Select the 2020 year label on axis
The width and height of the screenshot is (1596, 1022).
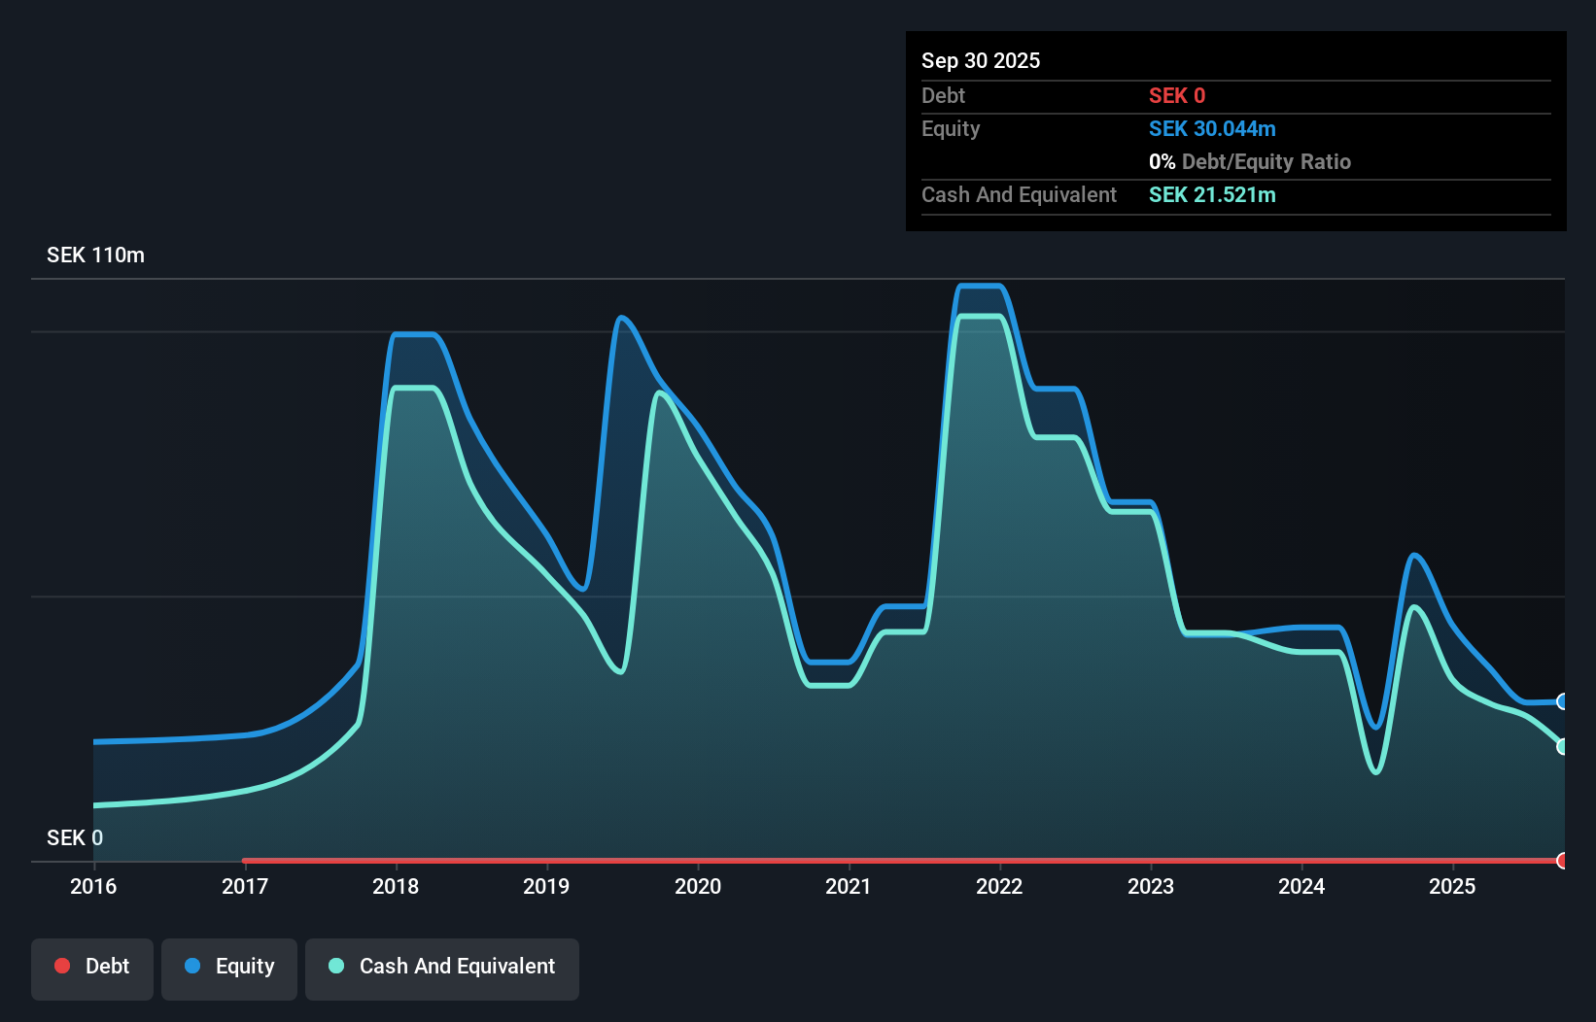pos(698,886)
